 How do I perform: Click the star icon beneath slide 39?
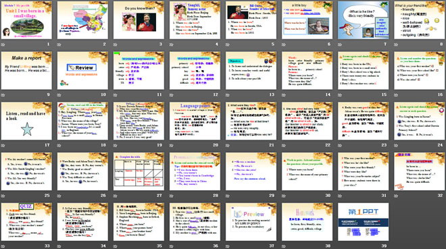click(x=340, y=246)
